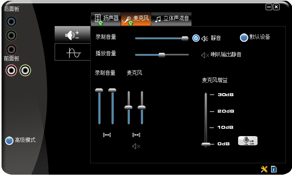Open the information icon

tap(274, 169)
